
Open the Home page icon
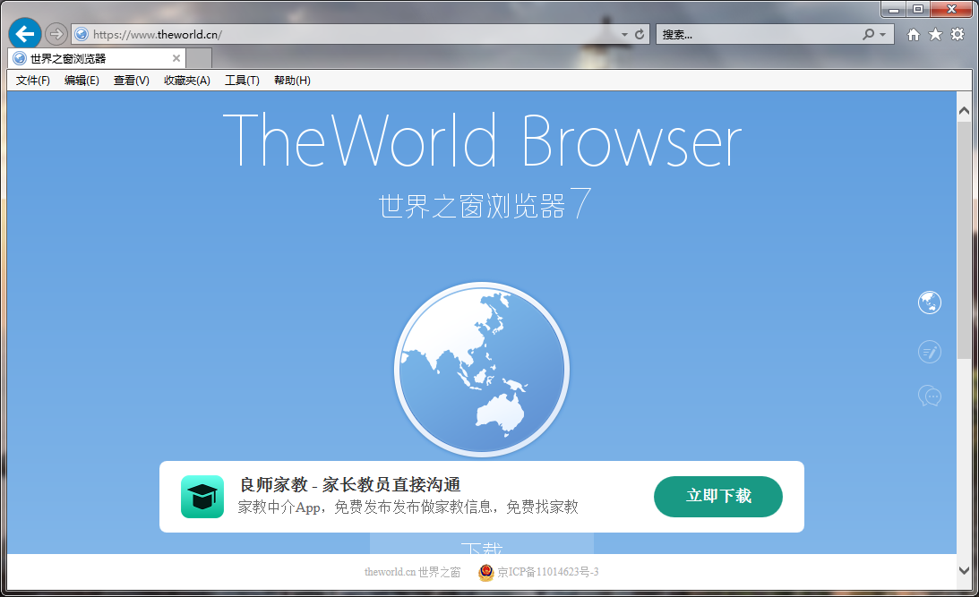click(913, 34)
